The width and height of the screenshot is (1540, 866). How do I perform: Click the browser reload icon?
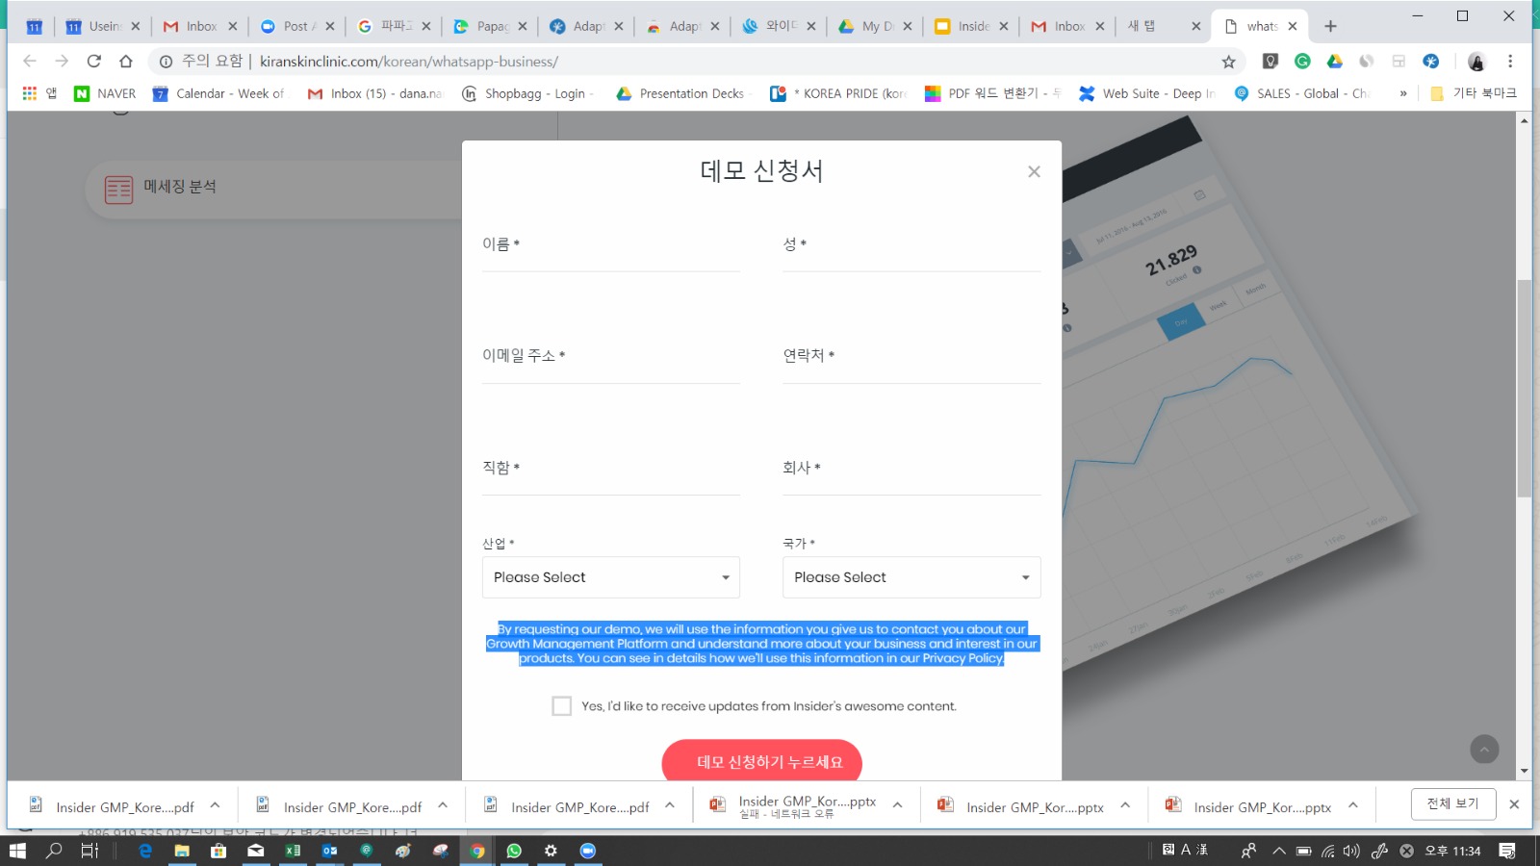click(x=93, y=62)
